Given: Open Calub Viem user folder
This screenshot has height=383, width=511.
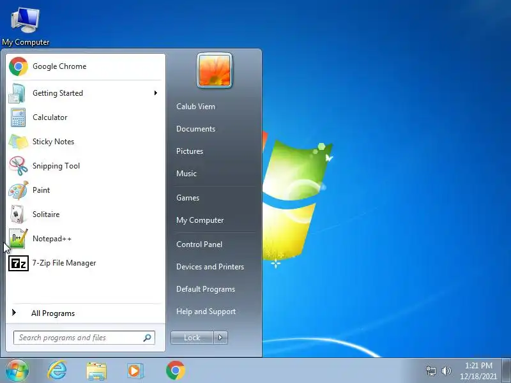Looking at the screenshot, I should (x=195, y=107).
